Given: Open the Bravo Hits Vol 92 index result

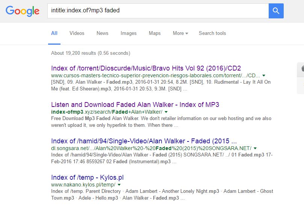Looking at the screenshot, I should point(146,68).
